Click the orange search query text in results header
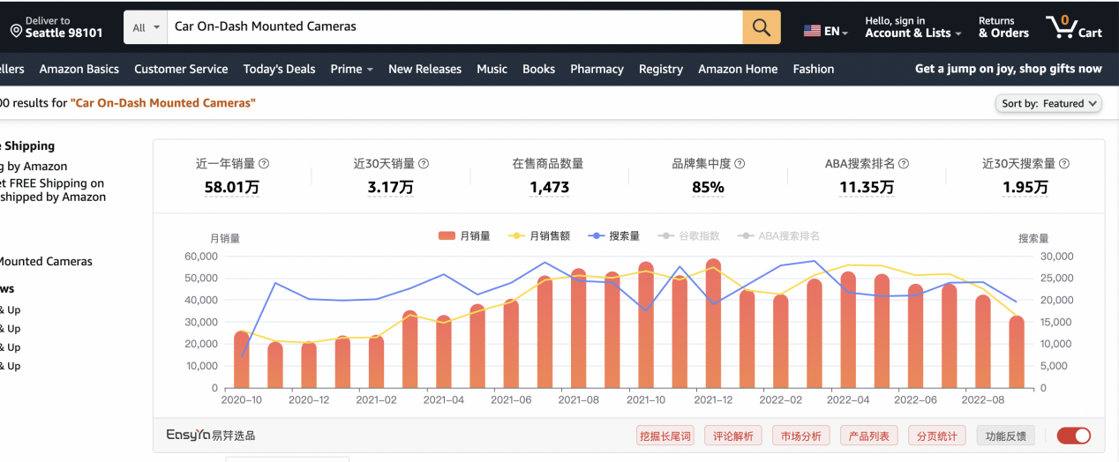The height and width of the screenshot is (462, 1119). [x=163, y=103]
